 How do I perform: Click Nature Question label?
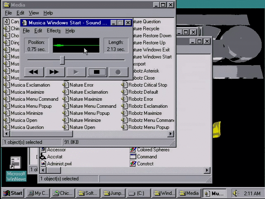tap(146, 22)
